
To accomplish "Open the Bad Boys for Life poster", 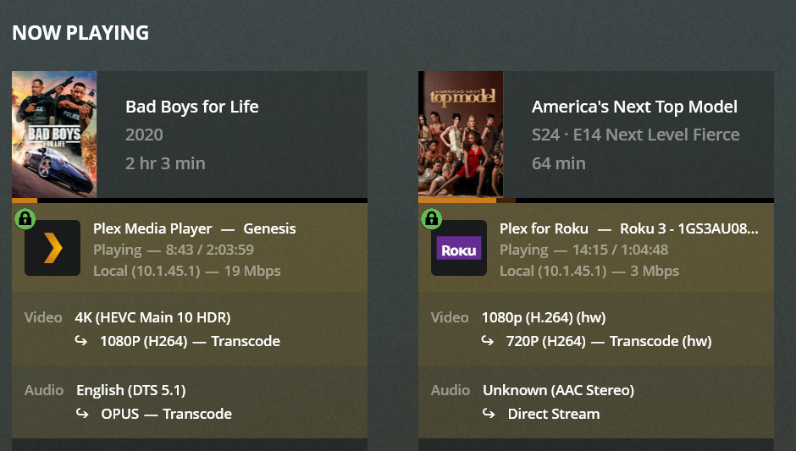I will [x=54, y=135].
